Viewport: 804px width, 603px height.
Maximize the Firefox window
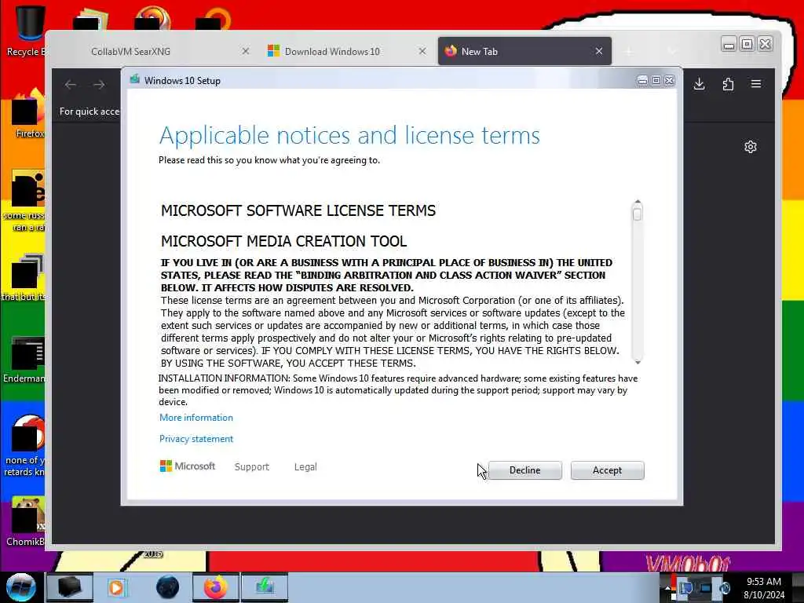pos(747,45)
